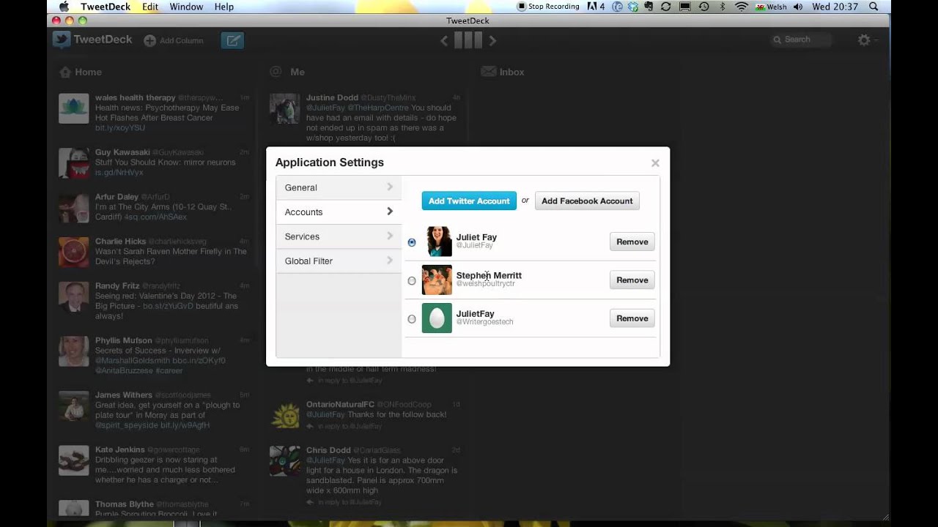The width and height of the screenshot is (938, 527).
Task: Click the egg avatar of Writergoestech
Action: [437, 318]
